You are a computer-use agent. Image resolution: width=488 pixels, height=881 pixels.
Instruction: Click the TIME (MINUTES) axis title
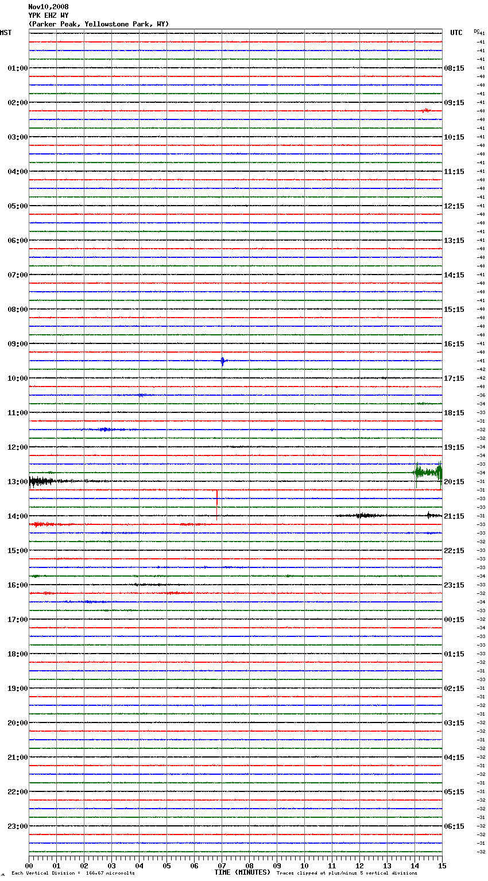tap(242, 872)
